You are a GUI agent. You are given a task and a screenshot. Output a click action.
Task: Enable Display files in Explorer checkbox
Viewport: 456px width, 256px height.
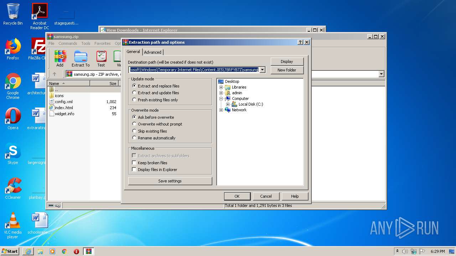pos(134,170)
